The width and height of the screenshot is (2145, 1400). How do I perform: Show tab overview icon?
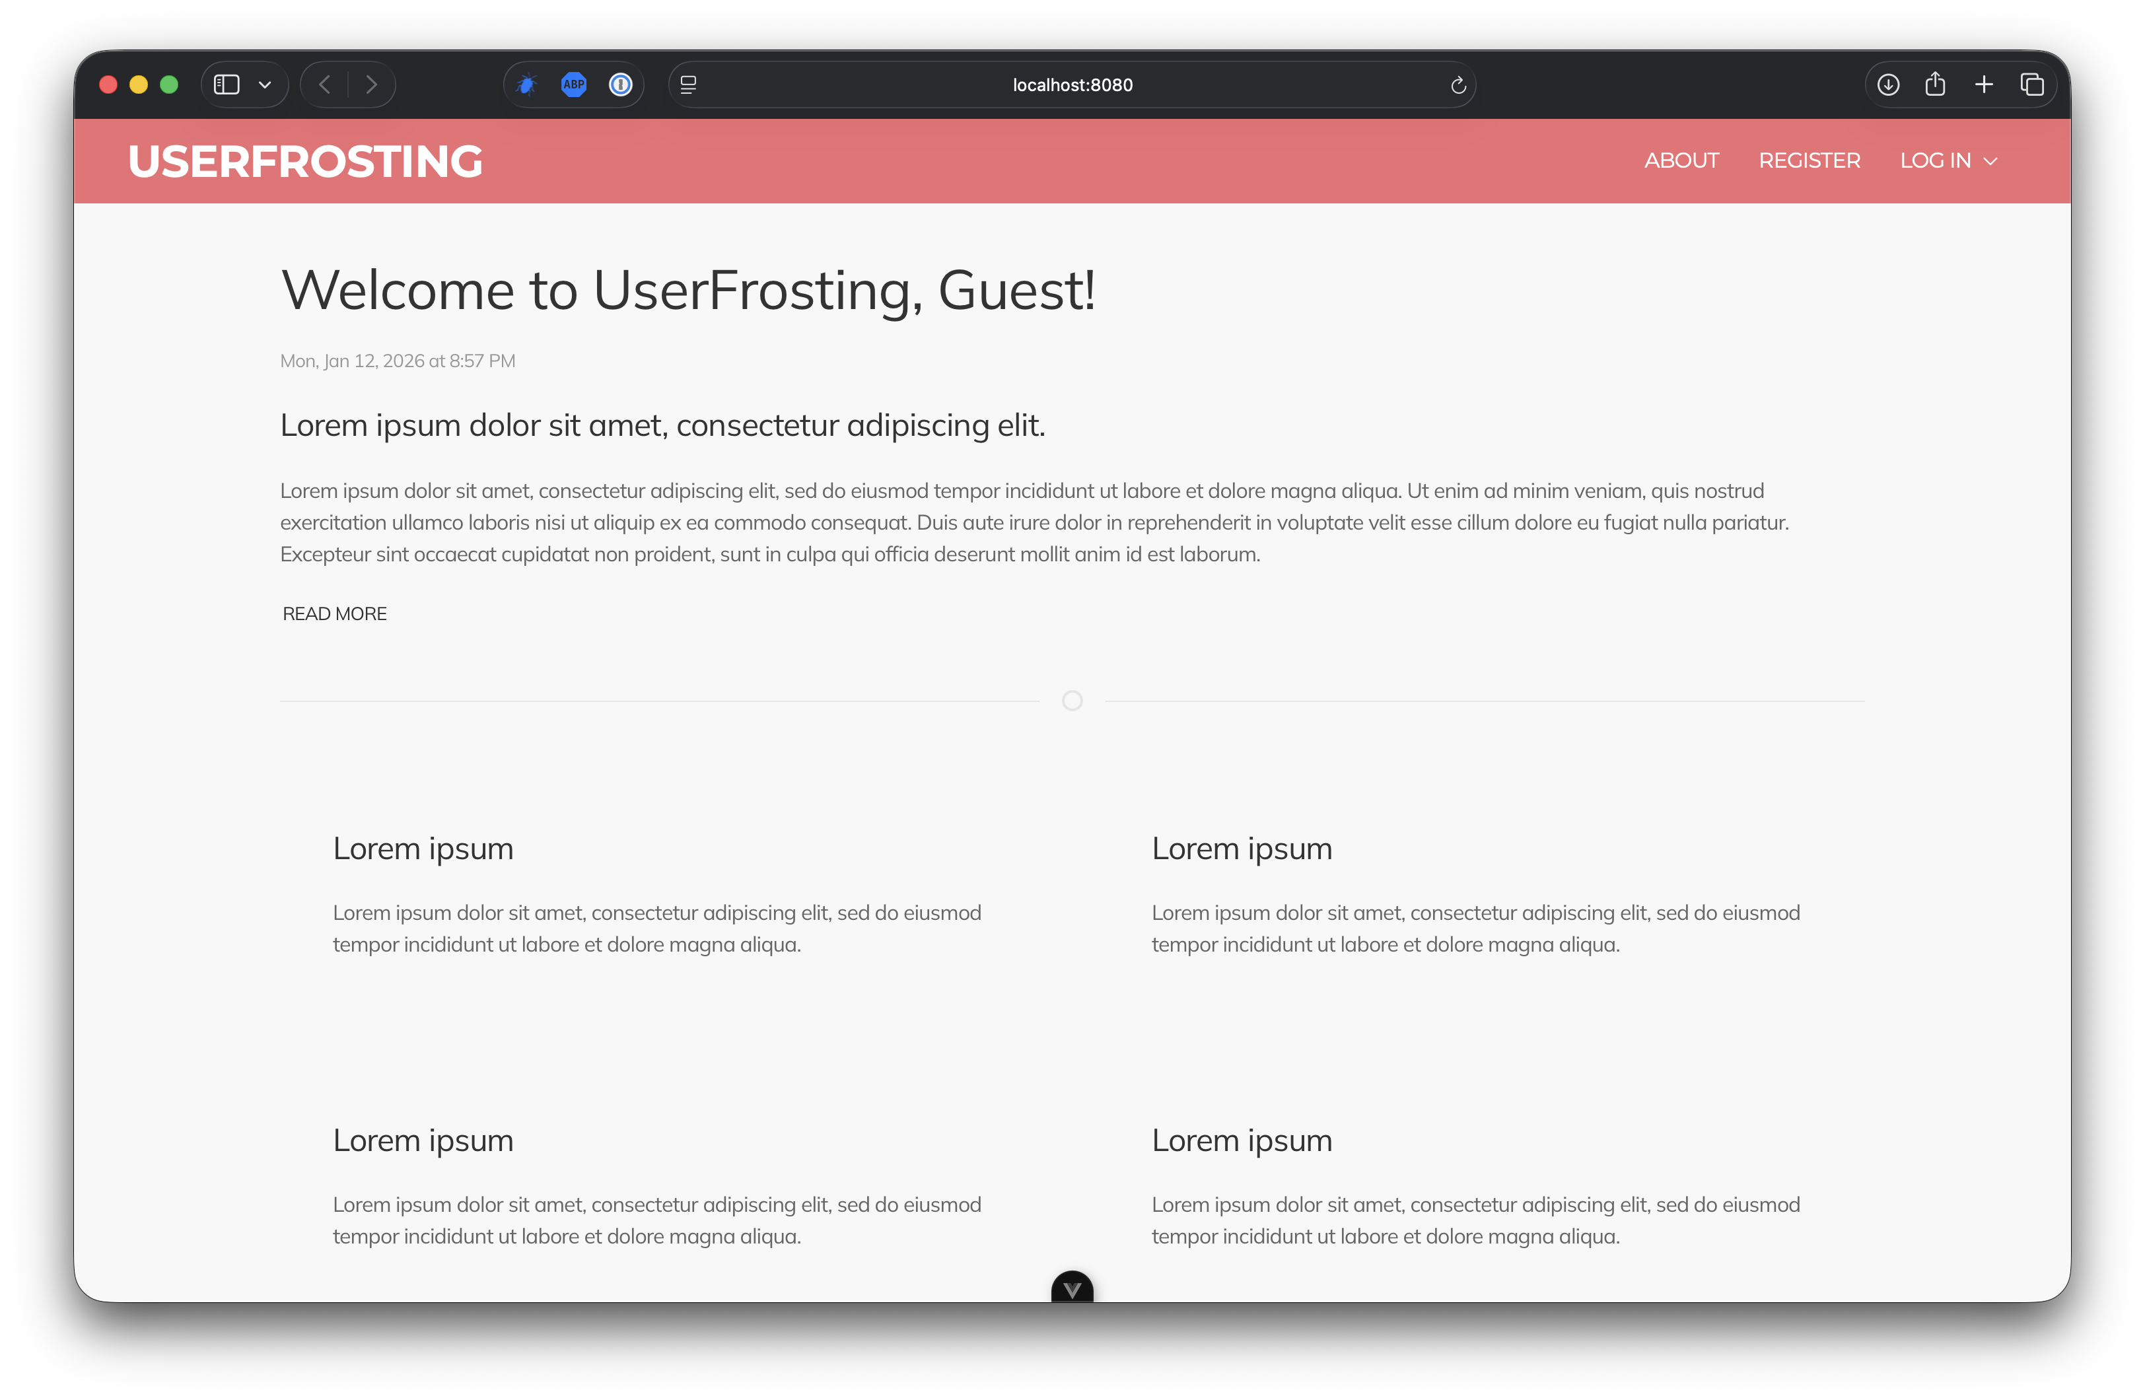pyautogui.click(x=2032, y=85)
